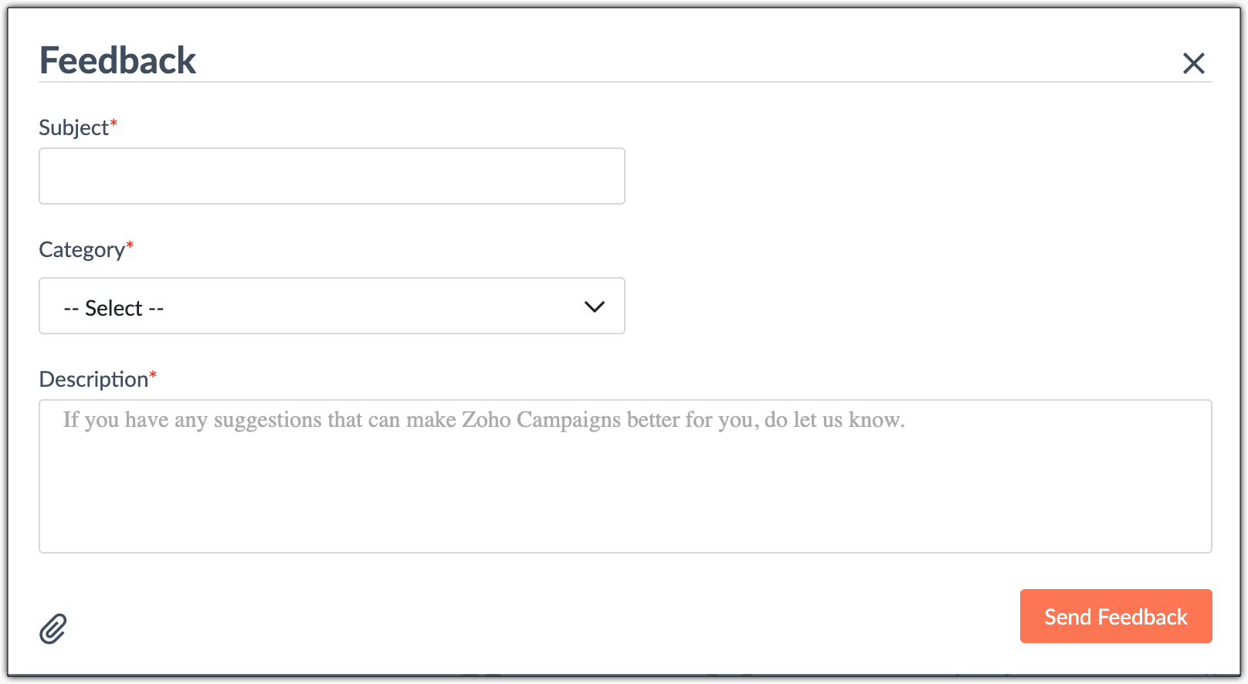The width and height of the screenshot is (1248, 684).
Task: Open the '-- Select --' category combo box
Action: (x=331, y=306)
